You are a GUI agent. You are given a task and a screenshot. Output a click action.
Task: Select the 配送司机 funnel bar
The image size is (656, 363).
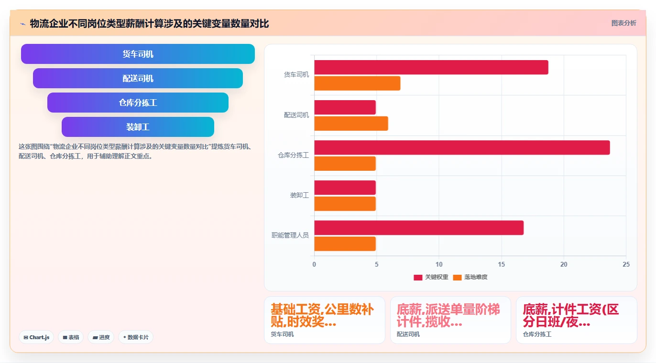coord(138,78)
